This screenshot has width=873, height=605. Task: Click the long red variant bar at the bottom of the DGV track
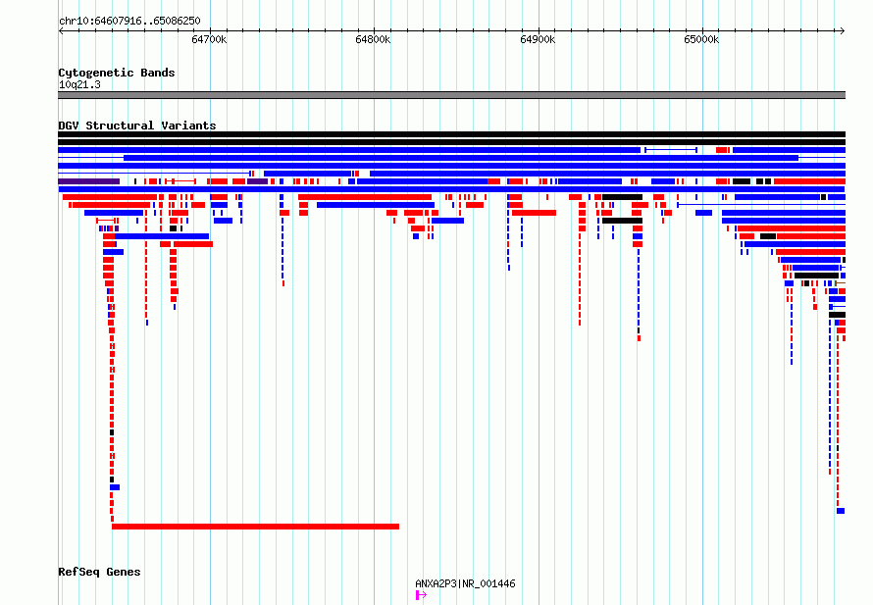(x=256, y=527)
